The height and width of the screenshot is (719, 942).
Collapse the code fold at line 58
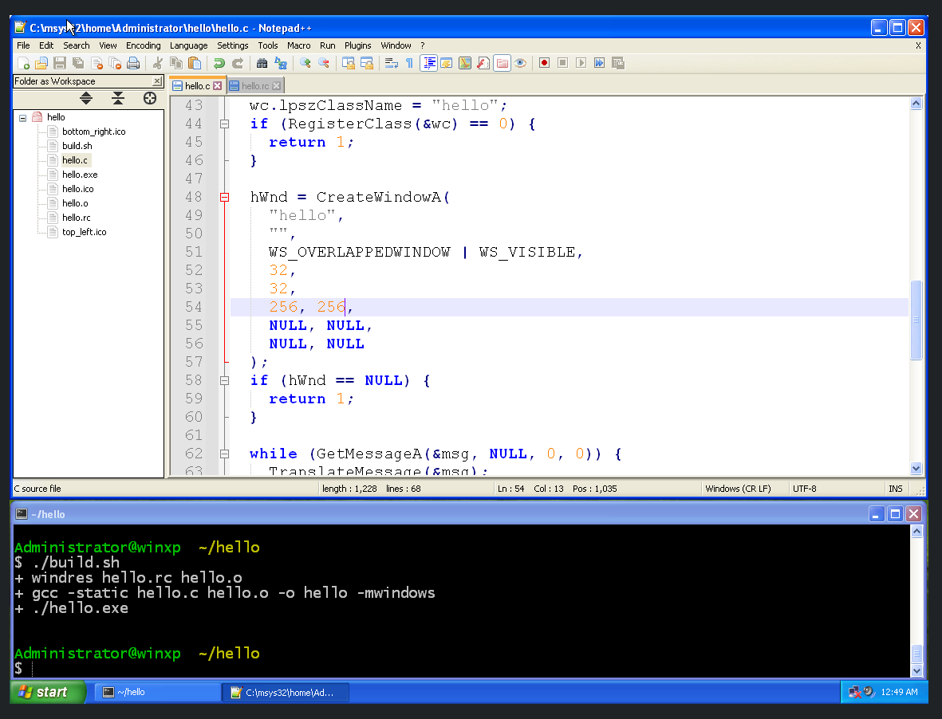[x=225, y=380]
